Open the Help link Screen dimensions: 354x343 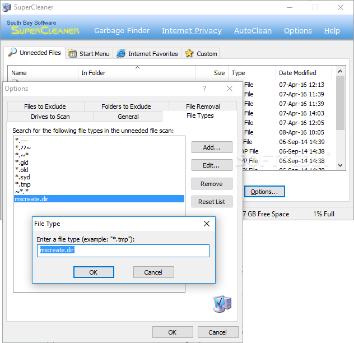coord(332,30)
